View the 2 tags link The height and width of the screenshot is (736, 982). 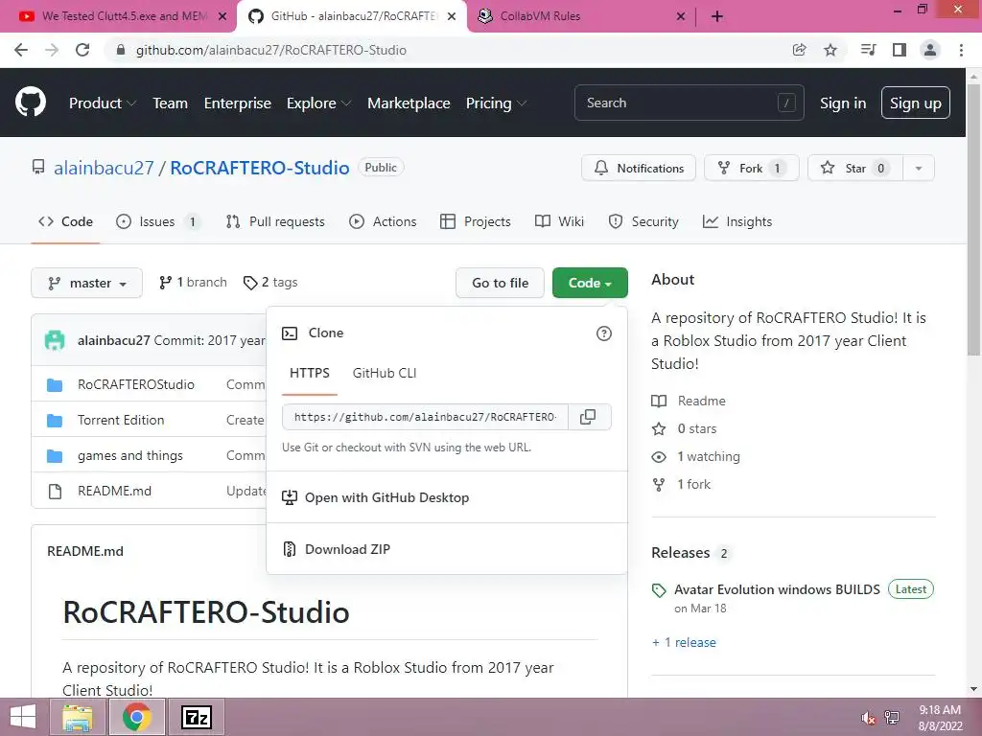tap(270, 283)
